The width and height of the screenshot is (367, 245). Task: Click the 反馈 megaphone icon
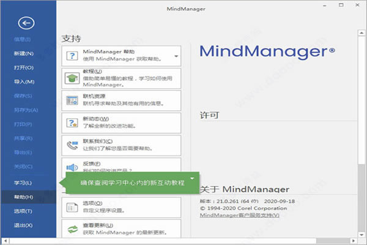(72, 167)
